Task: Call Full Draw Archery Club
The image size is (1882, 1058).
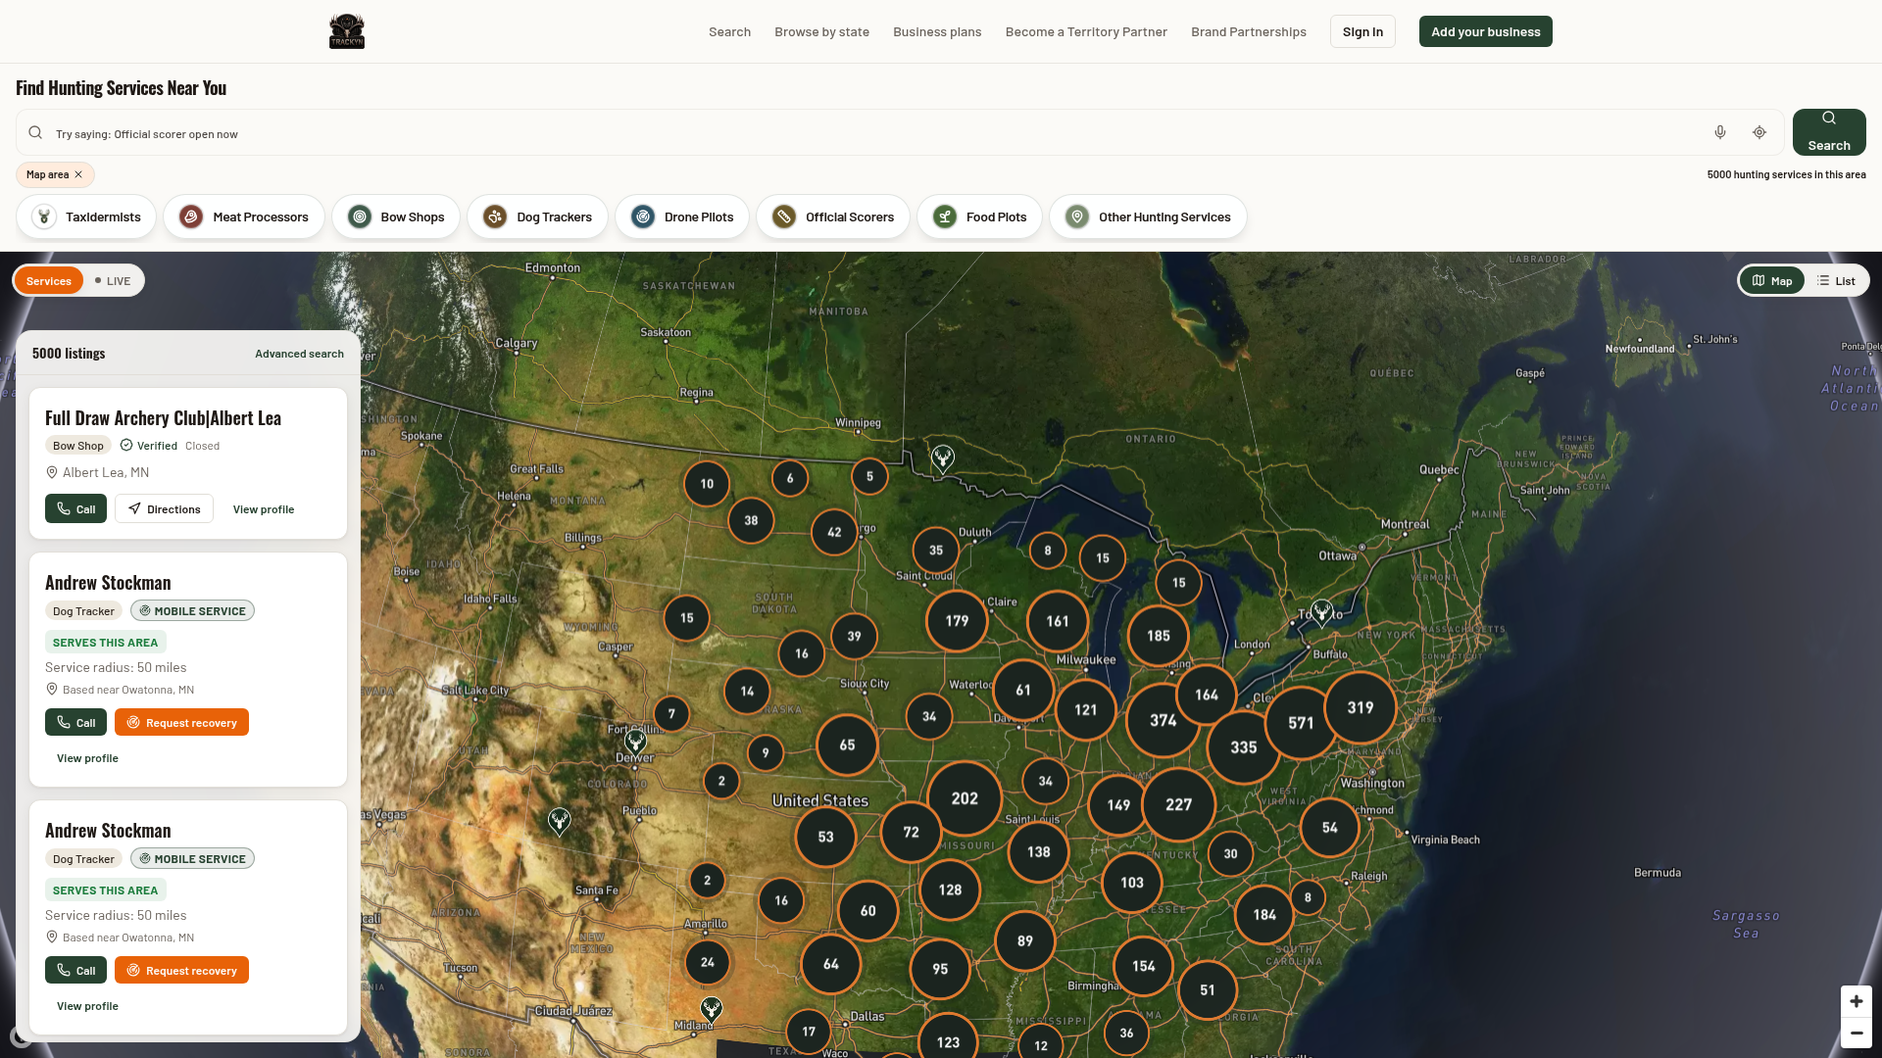Action: [x=75, y=508]
